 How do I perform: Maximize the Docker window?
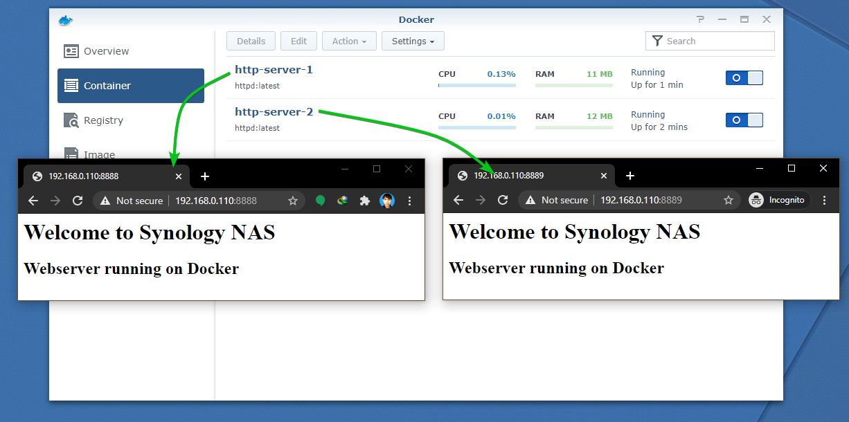pos(744,19)
